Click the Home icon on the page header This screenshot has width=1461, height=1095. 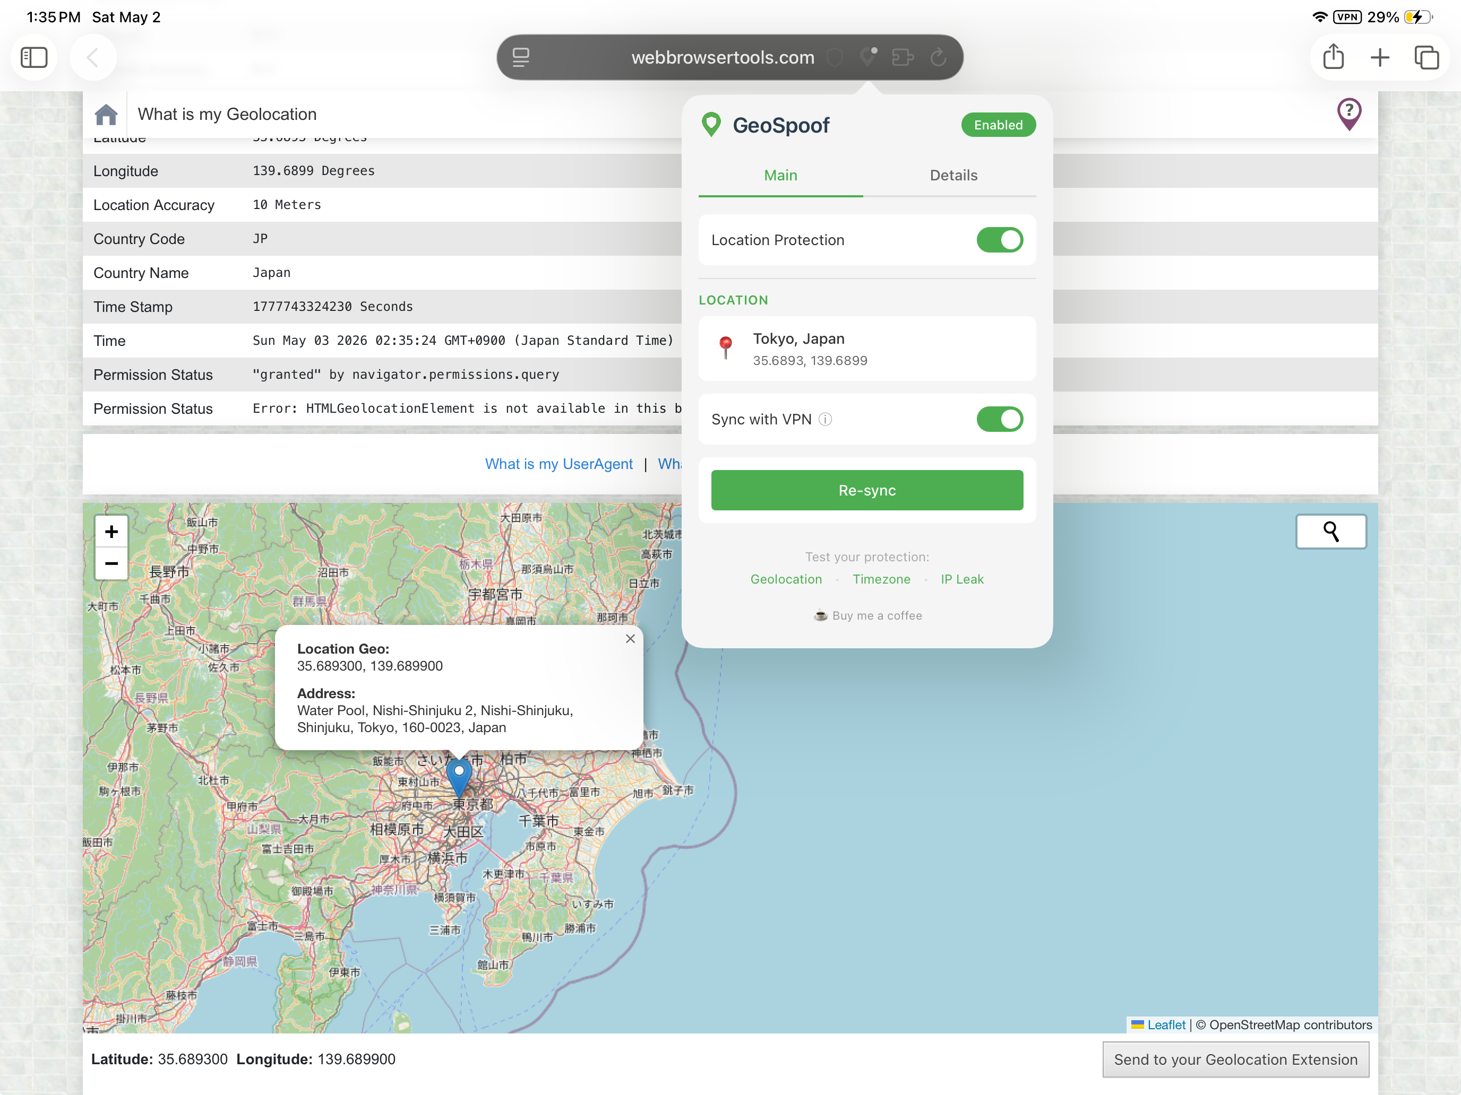coord(106,114)
